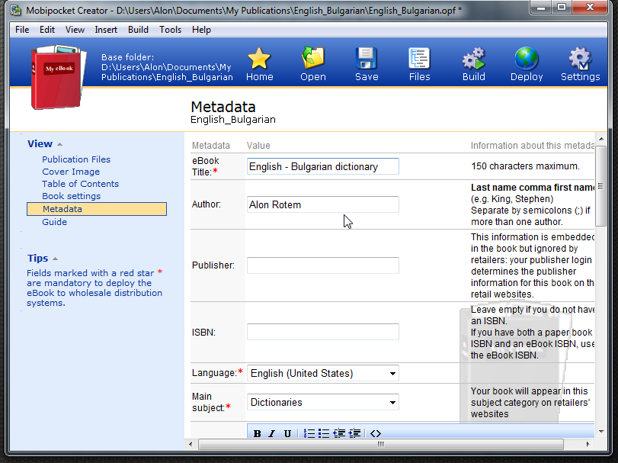Open the Insert menu

[106, 30]
